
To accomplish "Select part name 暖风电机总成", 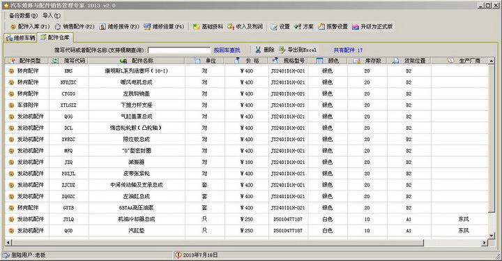I will click(137, 82).
